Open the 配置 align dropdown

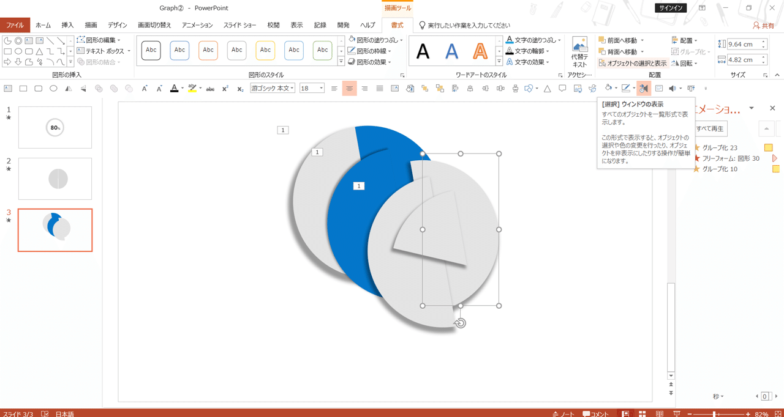[x=685, y=40]
